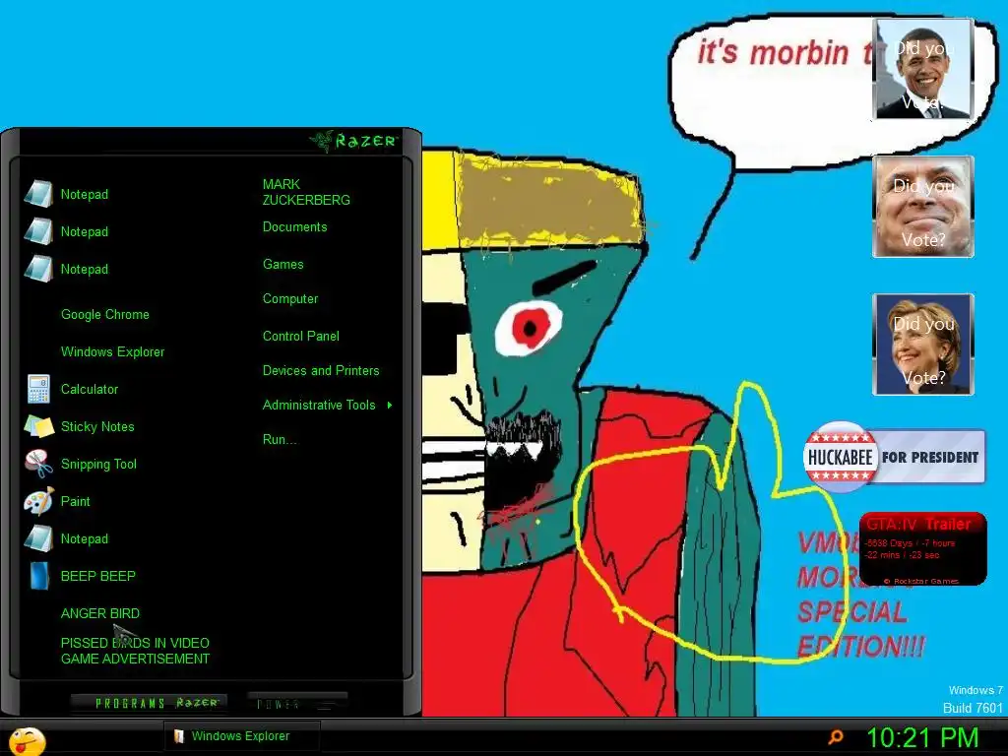Viewport: 1008px width, 756px height.
Task: Click the 10:21 PM taskbar clock
Action: coord(921,737)
